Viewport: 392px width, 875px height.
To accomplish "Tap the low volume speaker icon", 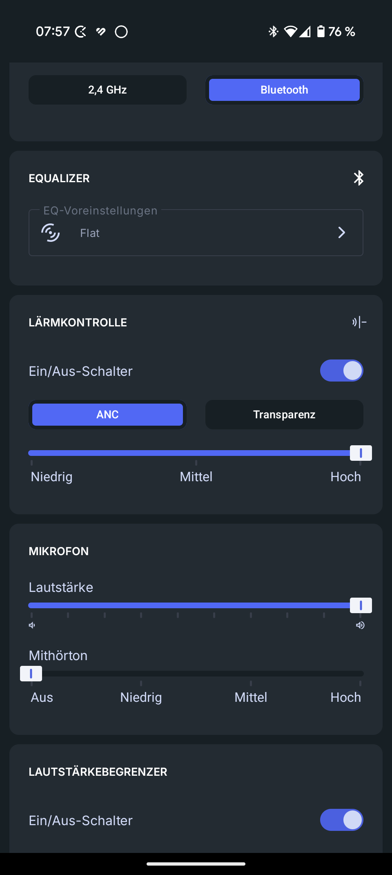I will [x=32, y=625].
